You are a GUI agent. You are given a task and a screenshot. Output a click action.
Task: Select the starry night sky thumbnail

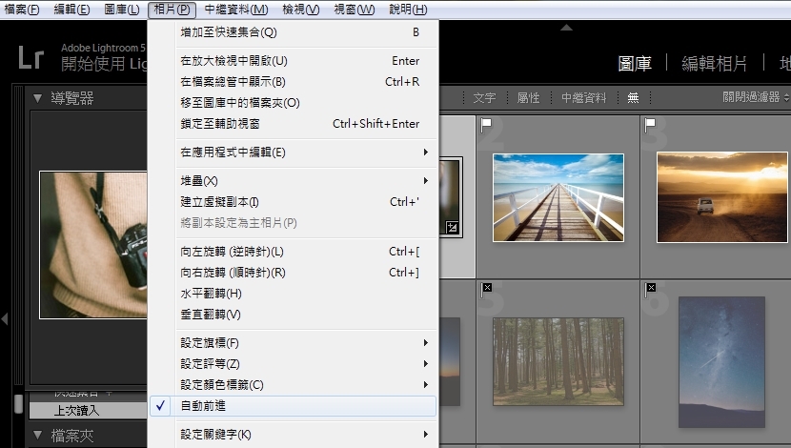pos(721,361)
